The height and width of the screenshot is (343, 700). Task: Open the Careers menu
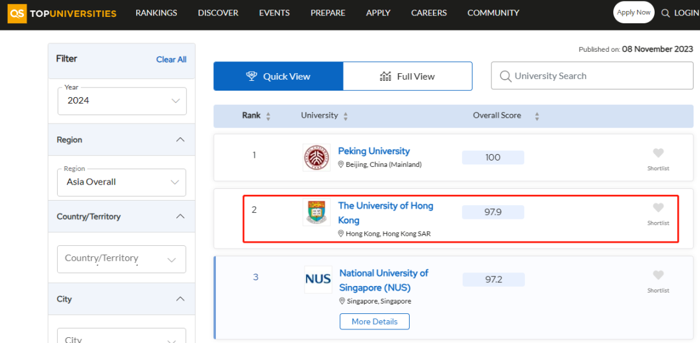[429, 13]
